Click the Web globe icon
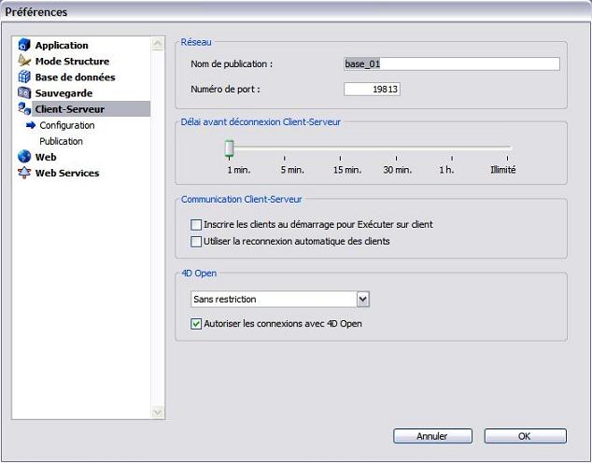This screenshot has height=463, width=592. click(x=25, y=157)
